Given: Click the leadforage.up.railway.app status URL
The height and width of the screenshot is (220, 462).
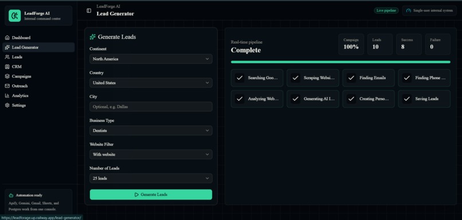Looking at the screenshot, I should tap(41, 218).
